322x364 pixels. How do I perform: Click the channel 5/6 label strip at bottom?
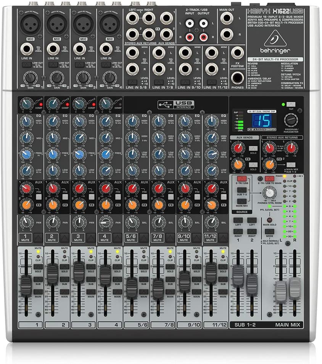pyautogui.click(x=136, y=325)
